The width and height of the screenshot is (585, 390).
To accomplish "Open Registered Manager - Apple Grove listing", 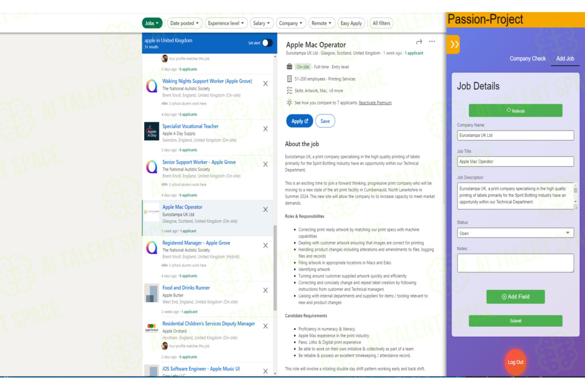I will pos(196,243).
